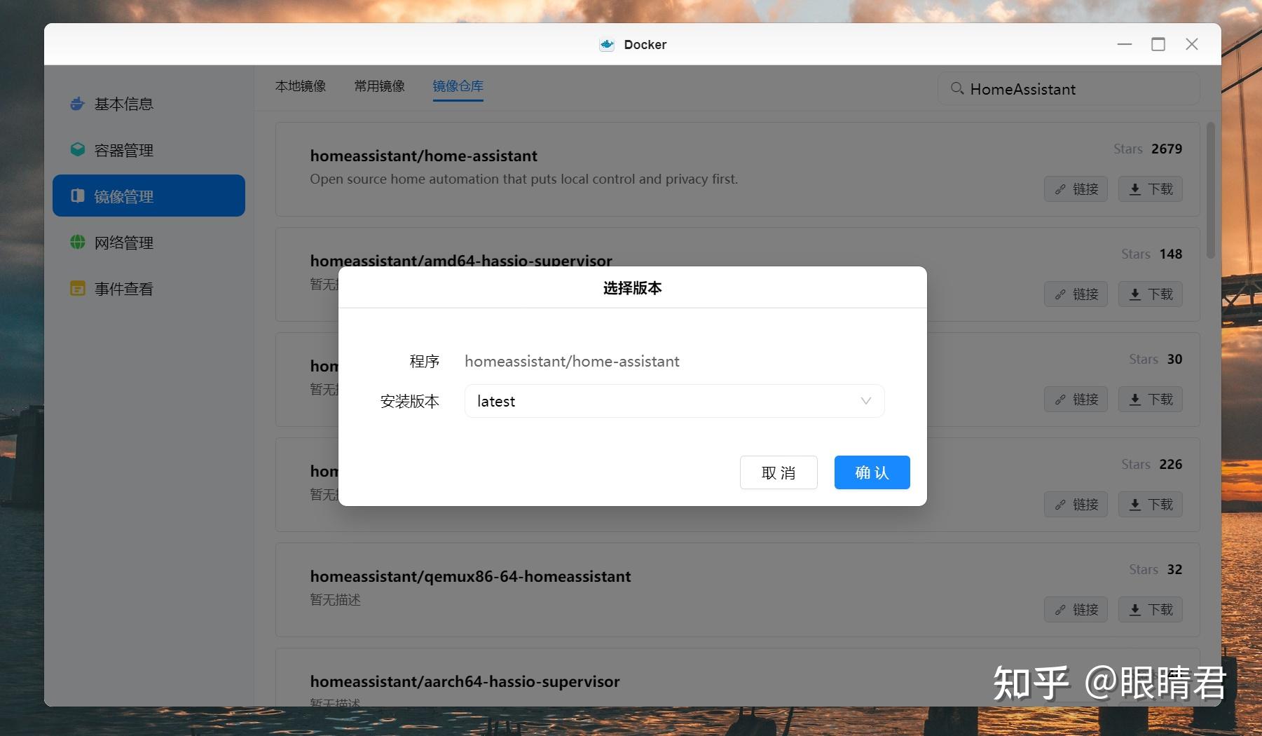This screenshot has width=1262, height=736.
Task: Select the 镜像仓库 tab
Action: pos(458,86)
